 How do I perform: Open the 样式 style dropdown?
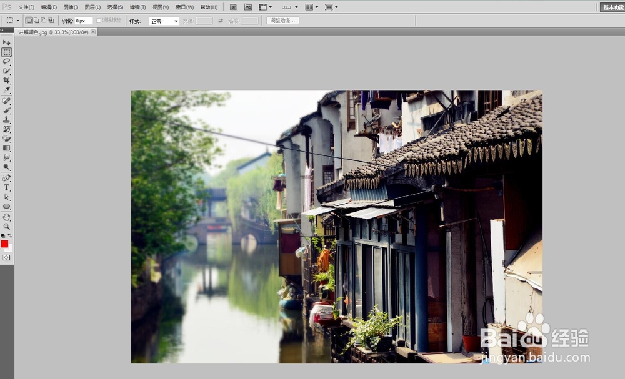[x=164, y=21]
